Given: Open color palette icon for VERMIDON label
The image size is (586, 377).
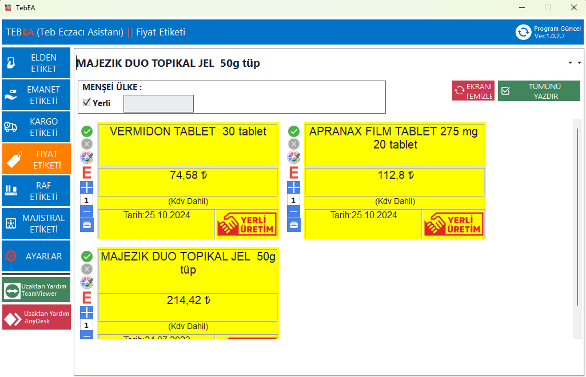Looking at the screenshot, I should coord(87,157).
